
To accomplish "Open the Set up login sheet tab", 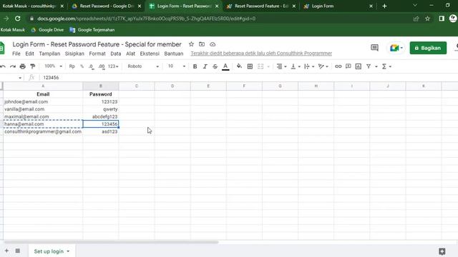I will pos(52,251).
